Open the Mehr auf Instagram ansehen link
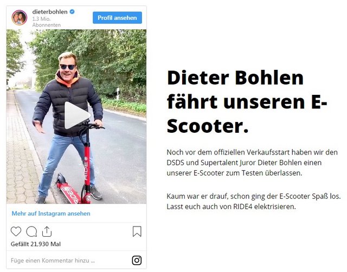The image size is (347, 272). tap(51, 213)
